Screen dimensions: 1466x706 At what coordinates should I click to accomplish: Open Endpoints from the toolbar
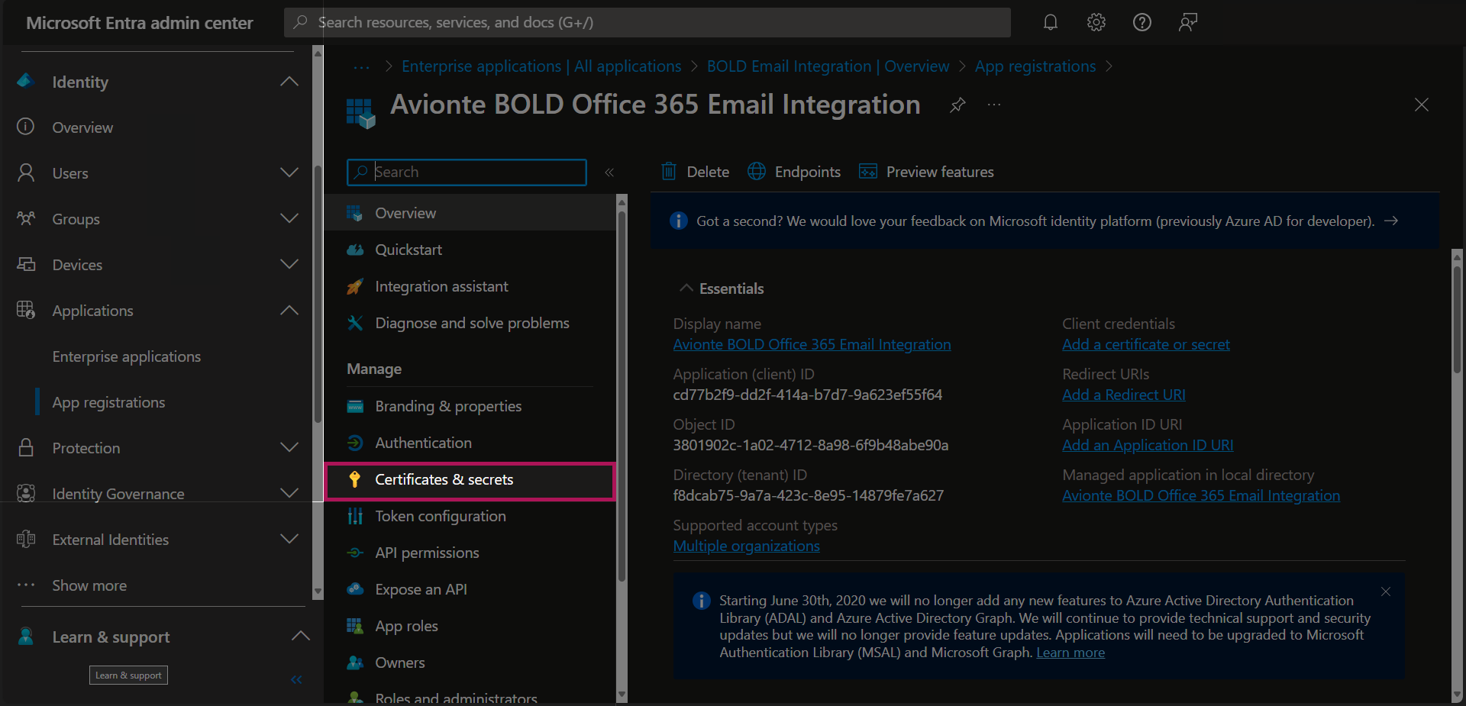794,172
